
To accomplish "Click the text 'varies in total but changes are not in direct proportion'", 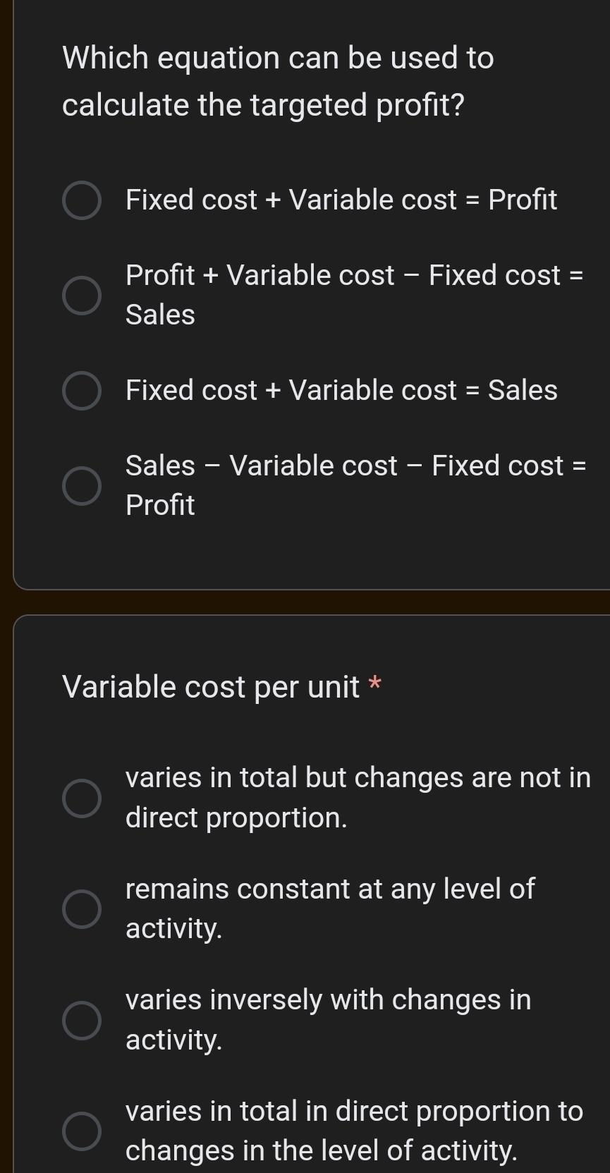I will coord(358,798).
